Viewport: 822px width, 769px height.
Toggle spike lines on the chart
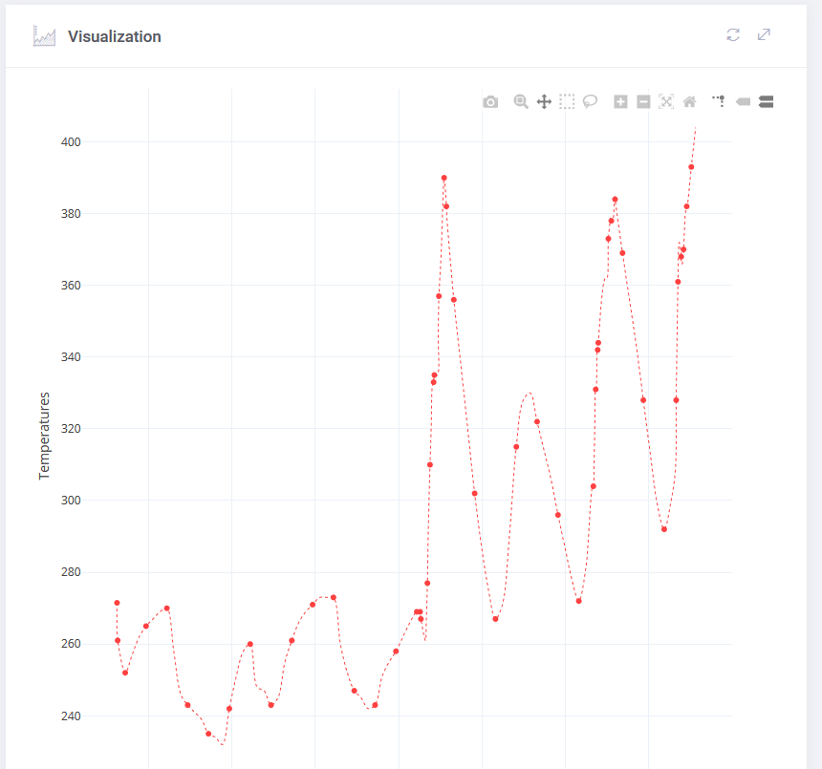coord(719,101)
